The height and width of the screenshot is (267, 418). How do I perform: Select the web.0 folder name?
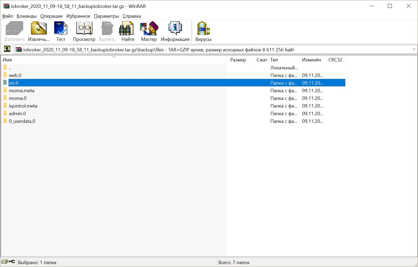pos(15,75)
